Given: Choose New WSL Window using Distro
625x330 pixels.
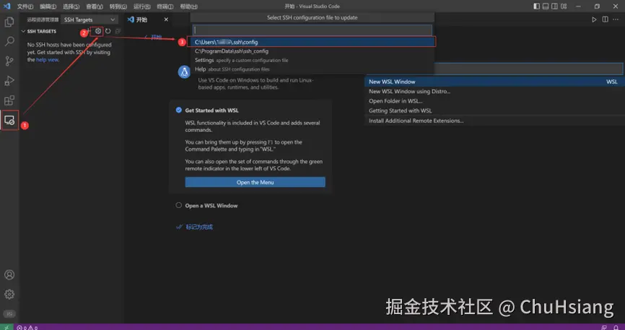Looking at the screenshot, I should tap(494, 92).
